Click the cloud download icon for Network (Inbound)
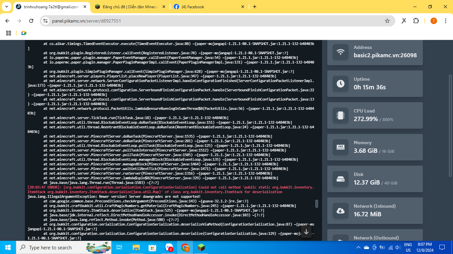This screenshot has width=453, height=254. 341,211
